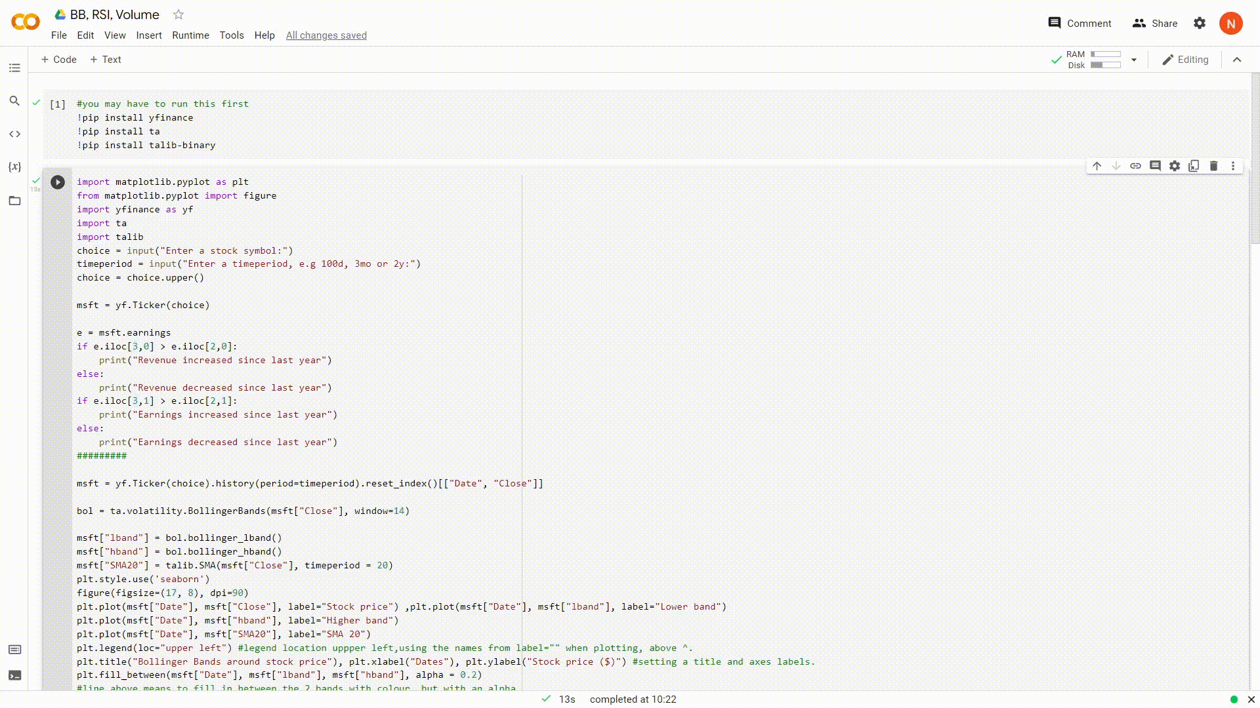Click the 'e = msft.earnings' line
This screenshot has width=1260, height=708.
(123, 333)
